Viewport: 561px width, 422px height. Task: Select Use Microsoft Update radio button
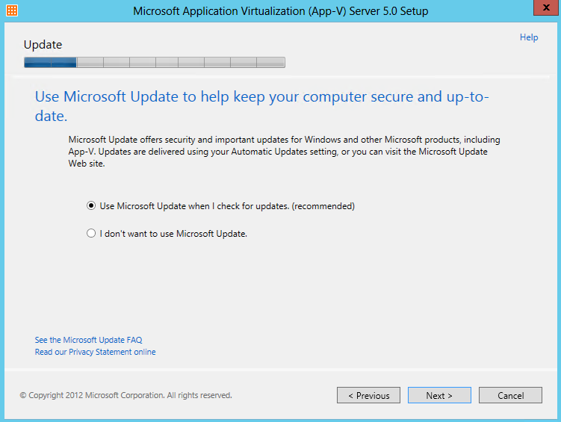[91, 205]
